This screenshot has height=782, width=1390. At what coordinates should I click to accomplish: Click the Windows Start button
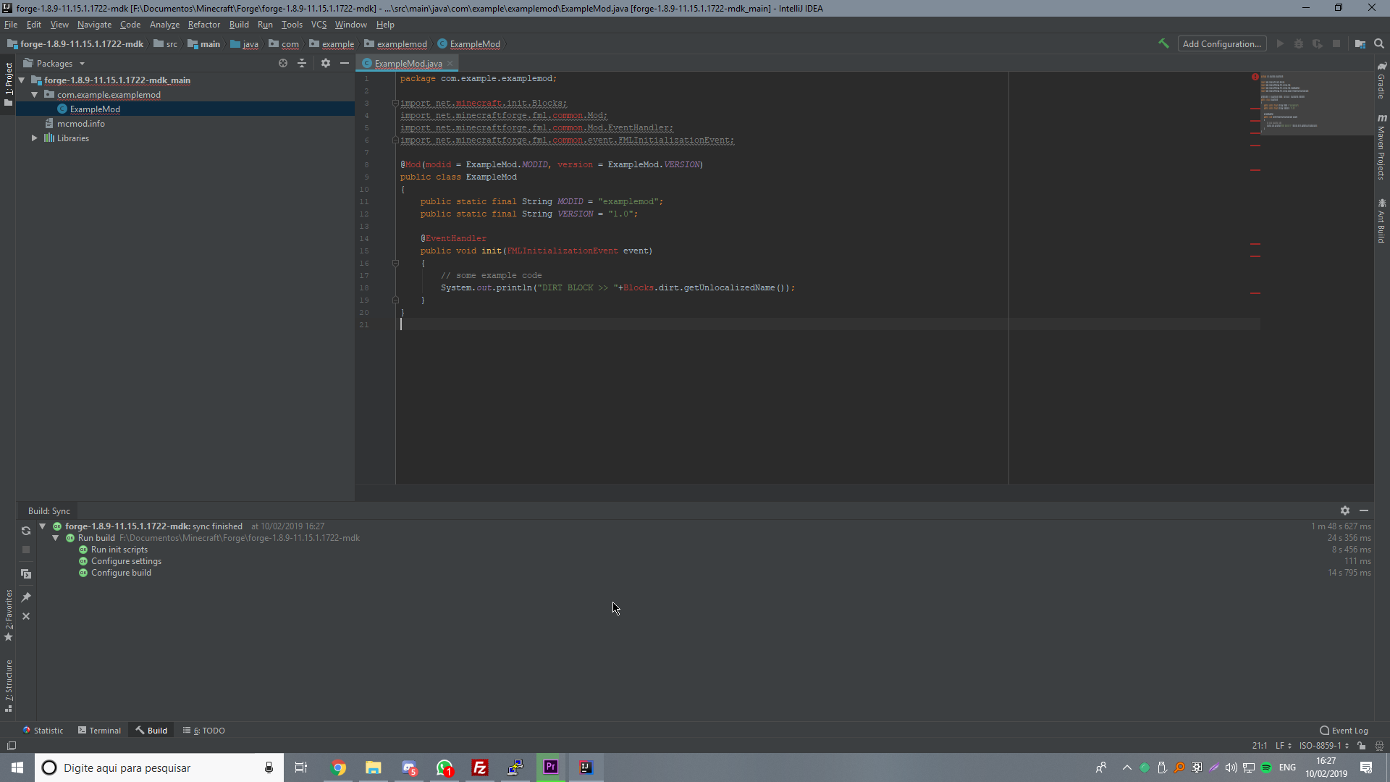[17, 768]
